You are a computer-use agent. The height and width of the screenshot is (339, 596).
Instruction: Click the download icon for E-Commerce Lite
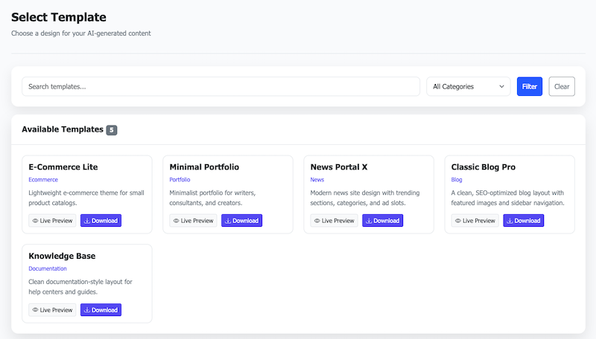(86, 221)
